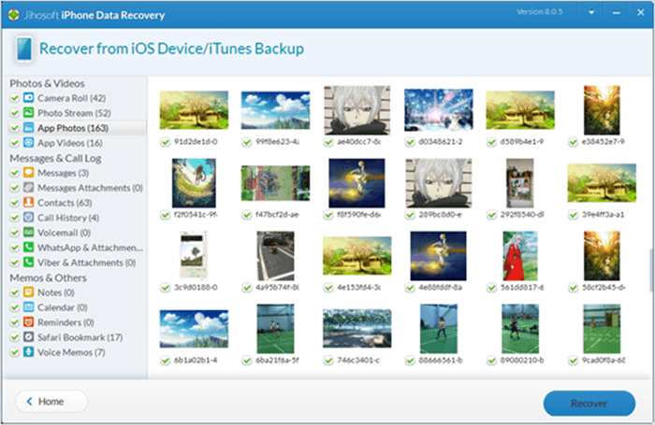The width and height of the screenshot is (655, 425).
Task: Click the Viber & Attachments icon
Action: coord(28,262)
